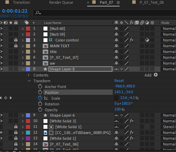Viewport: 176px width, 152px height.
Task: Click the composition icon of title layer
Action: pyautogui.click(x=45, y=52)
